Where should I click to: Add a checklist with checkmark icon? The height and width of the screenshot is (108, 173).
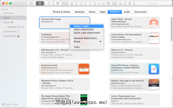90,3
